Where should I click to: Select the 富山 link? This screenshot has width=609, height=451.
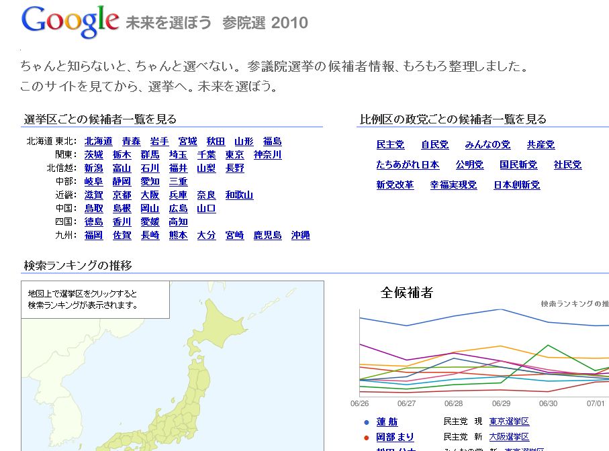[x=122, y=168]
